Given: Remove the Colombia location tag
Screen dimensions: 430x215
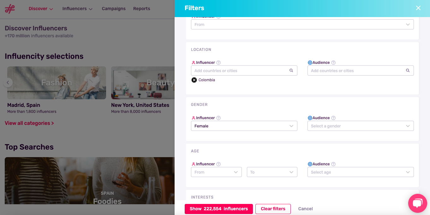Looking at the screenshot, I should [x=194, y=80].
